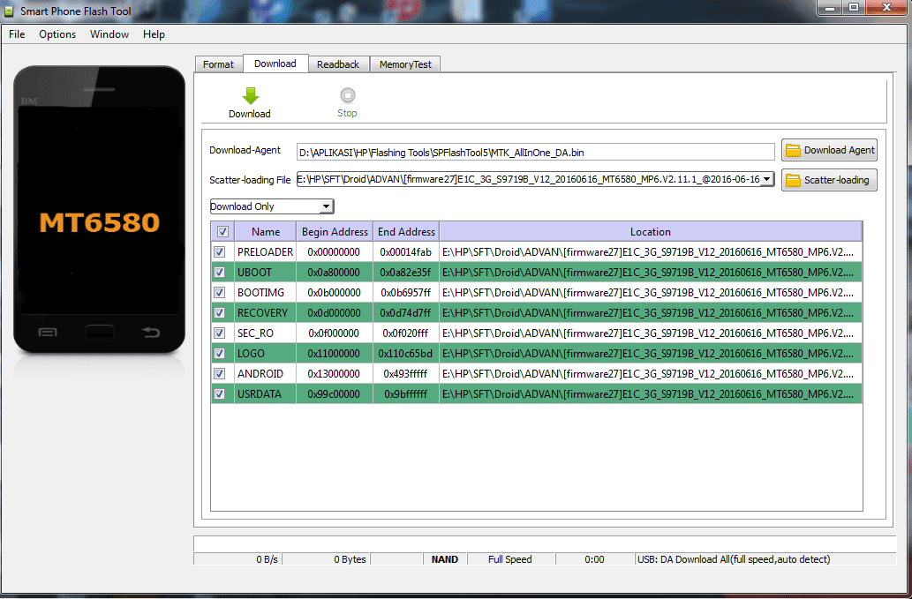Click the elapsed time counter showing 0:00
This screenshot has width=912, height=599.
[x=593, y=558]
